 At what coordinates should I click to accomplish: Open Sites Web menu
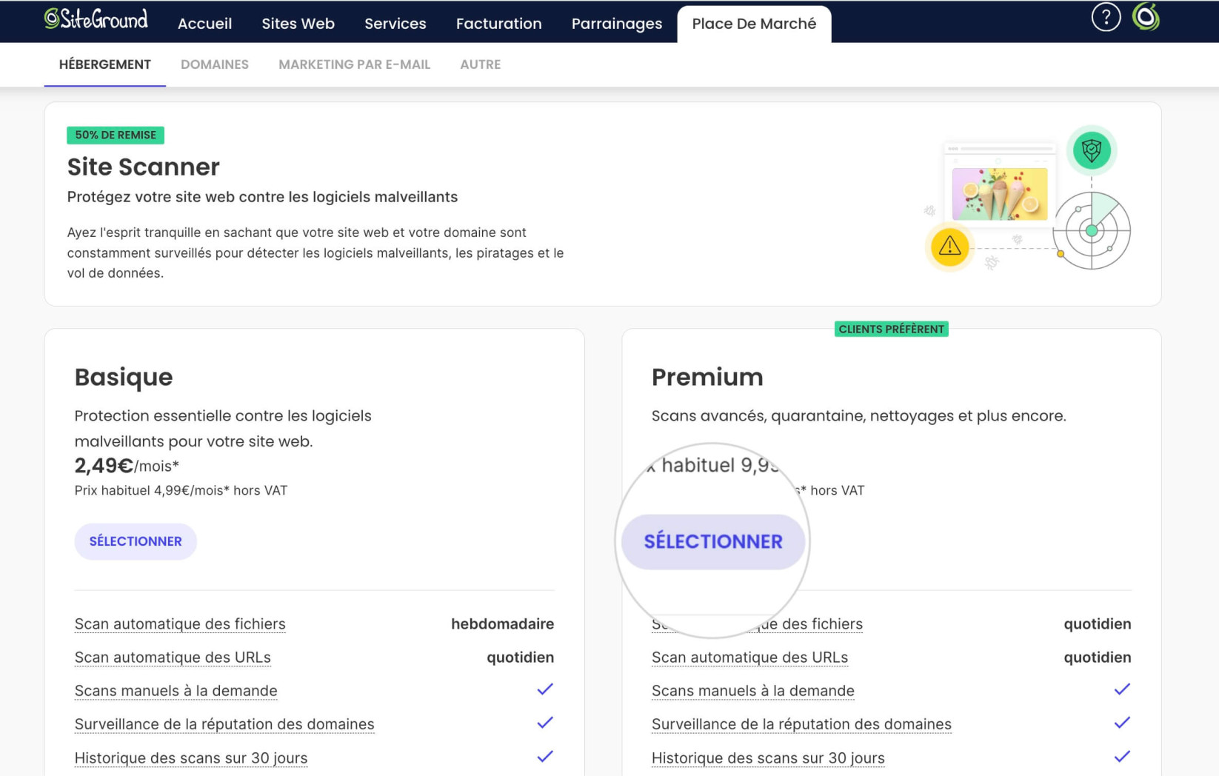click(x=298, y=24)
